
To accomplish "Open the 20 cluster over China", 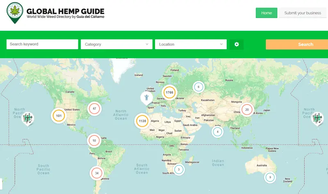I will [247, 110].
